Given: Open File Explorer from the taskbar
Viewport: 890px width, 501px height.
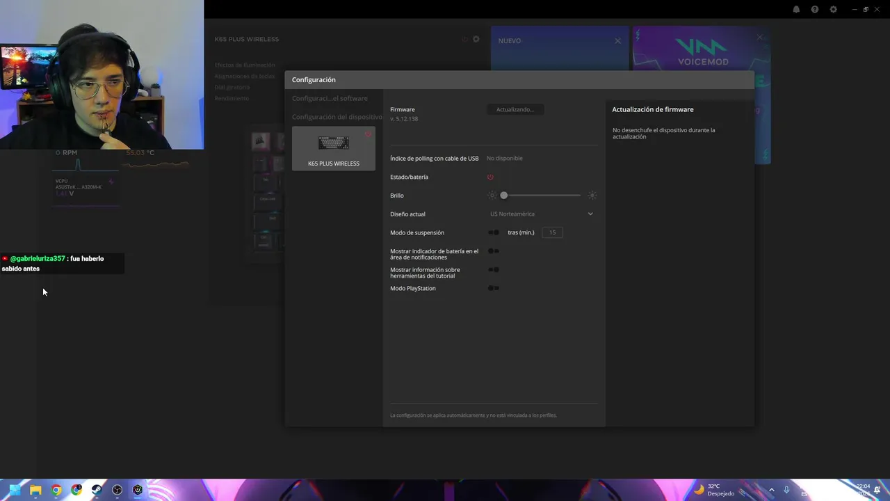Looking at the screenshot, I should point(35,490).
